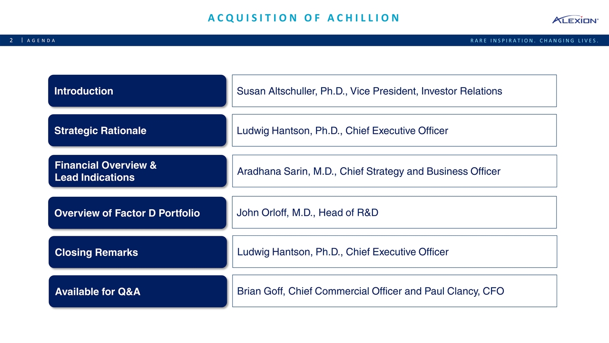This screenshot has height=343, width=609.
Task: Click the slide page number 2
Action: pos(11,40)
